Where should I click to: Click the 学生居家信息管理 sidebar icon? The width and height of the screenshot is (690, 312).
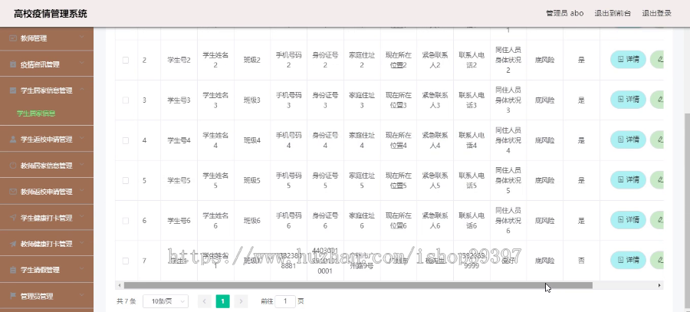pyautogui.click(x=13, y=90)
